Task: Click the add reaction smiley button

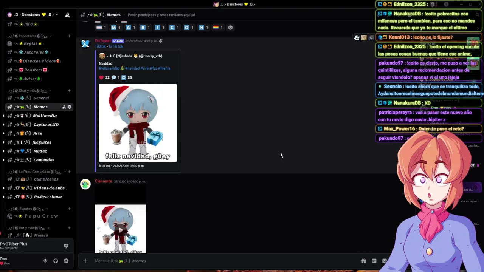Action: 230,28
